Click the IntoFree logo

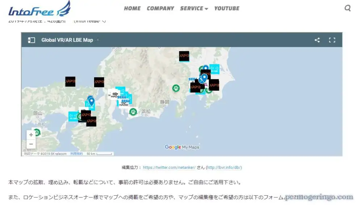(39, 9)
